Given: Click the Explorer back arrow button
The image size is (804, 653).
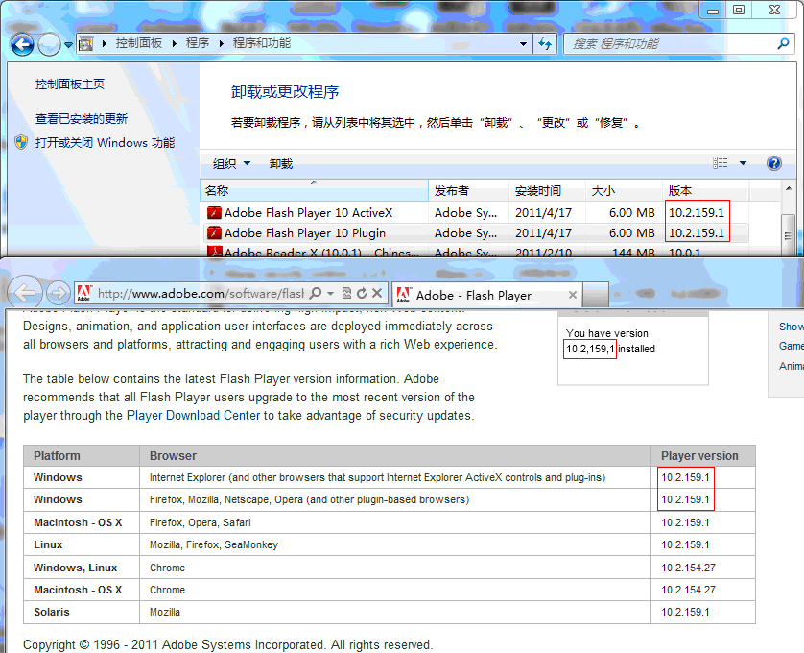Looking at the screenshot, I should [x=22, y=44].
